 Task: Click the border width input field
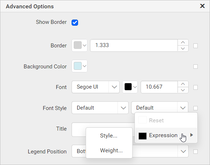pos(134,46)
